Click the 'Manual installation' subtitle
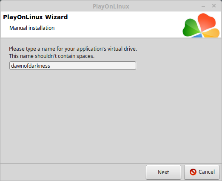 click(x=32, y=28)
